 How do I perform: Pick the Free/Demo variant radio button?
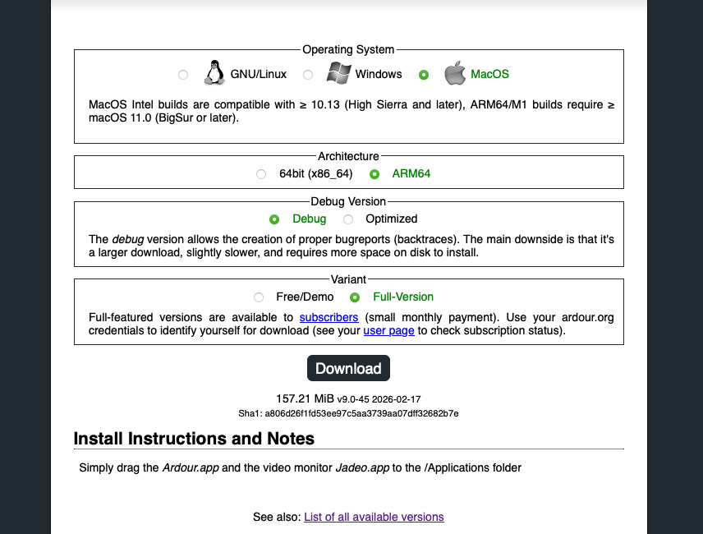tap(259, 297)
